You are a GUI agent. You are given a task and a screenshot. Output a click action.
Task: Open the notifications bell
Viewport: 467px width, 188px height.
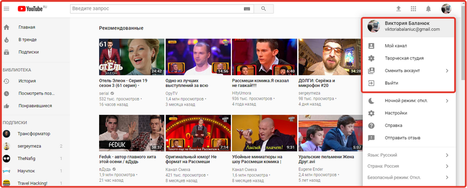428,9
